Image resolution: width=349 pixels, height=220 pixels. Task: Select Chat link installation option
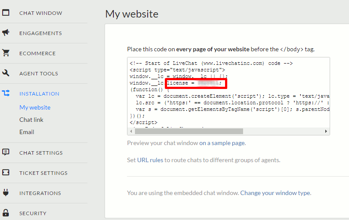point(31,120)
